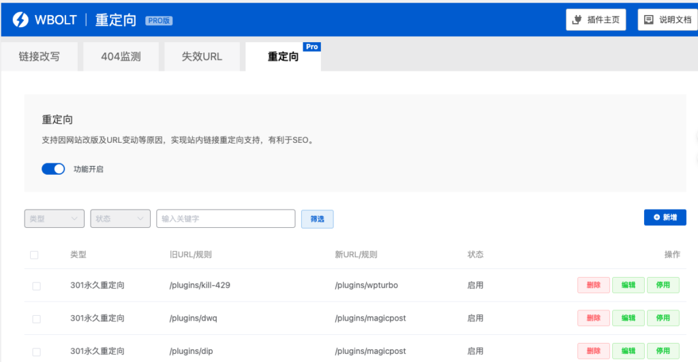Click the Pro badge on the 重定向 tab
The height and width of the screenshot is (362, 698).
[x=312, y=47]
